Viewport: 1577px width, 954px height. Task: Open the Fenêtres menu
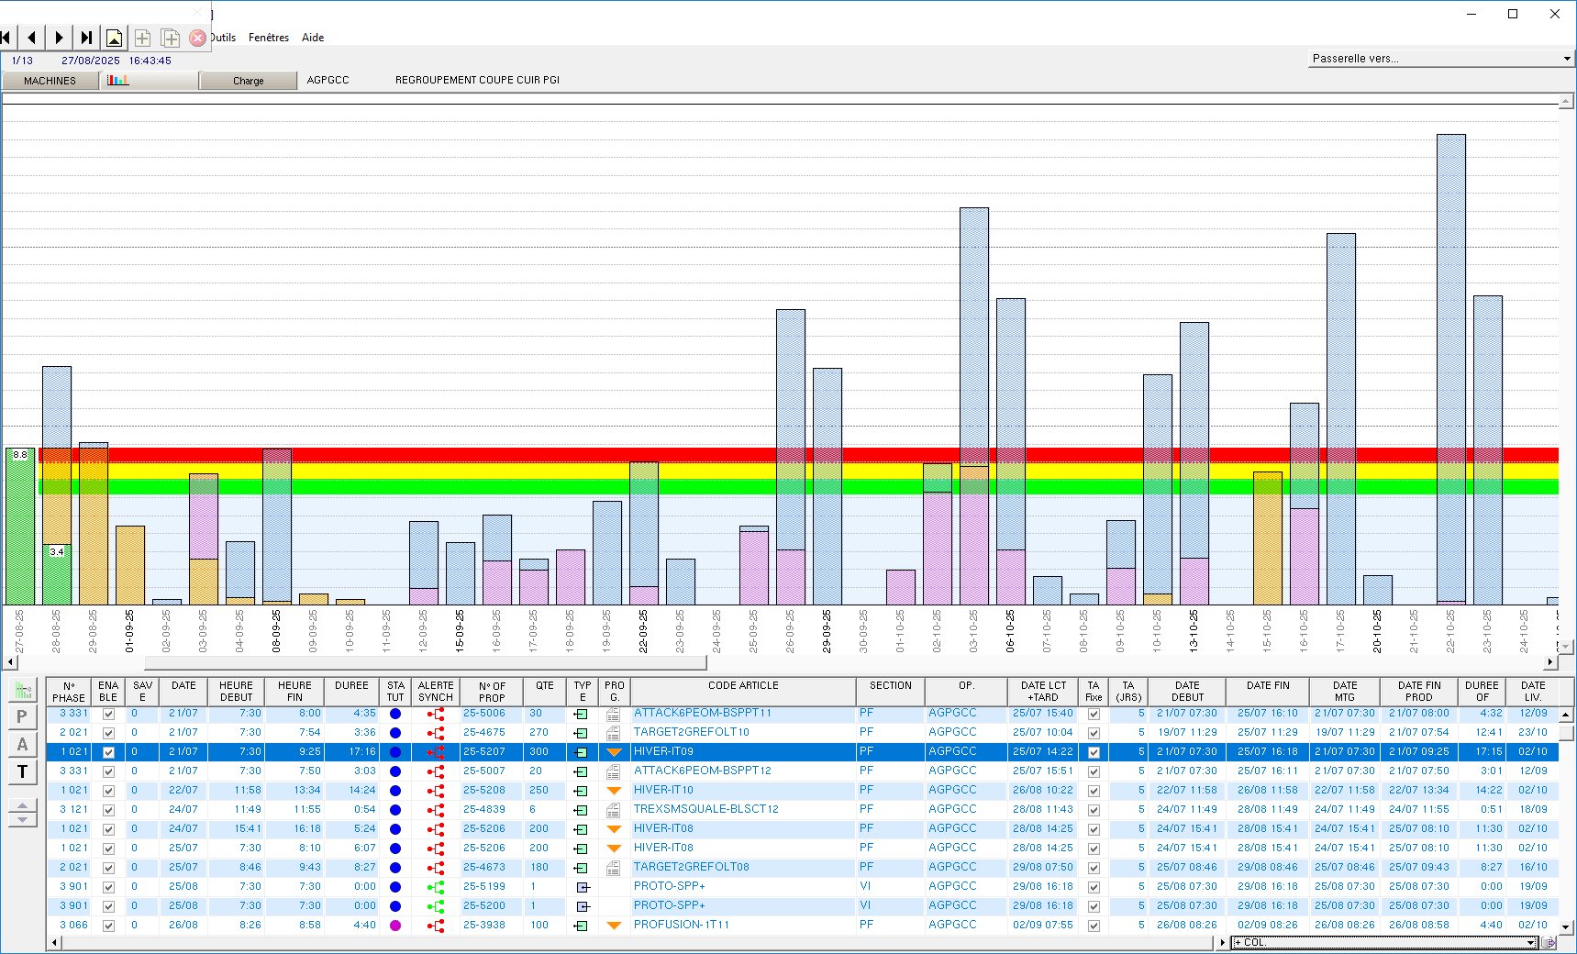pyautogui.click(x=268, y=38)
